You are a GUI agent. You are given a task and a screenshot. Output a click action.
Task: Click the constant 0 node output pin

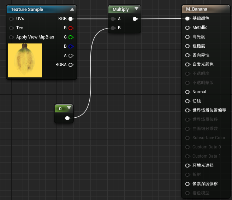click(67, 118)
